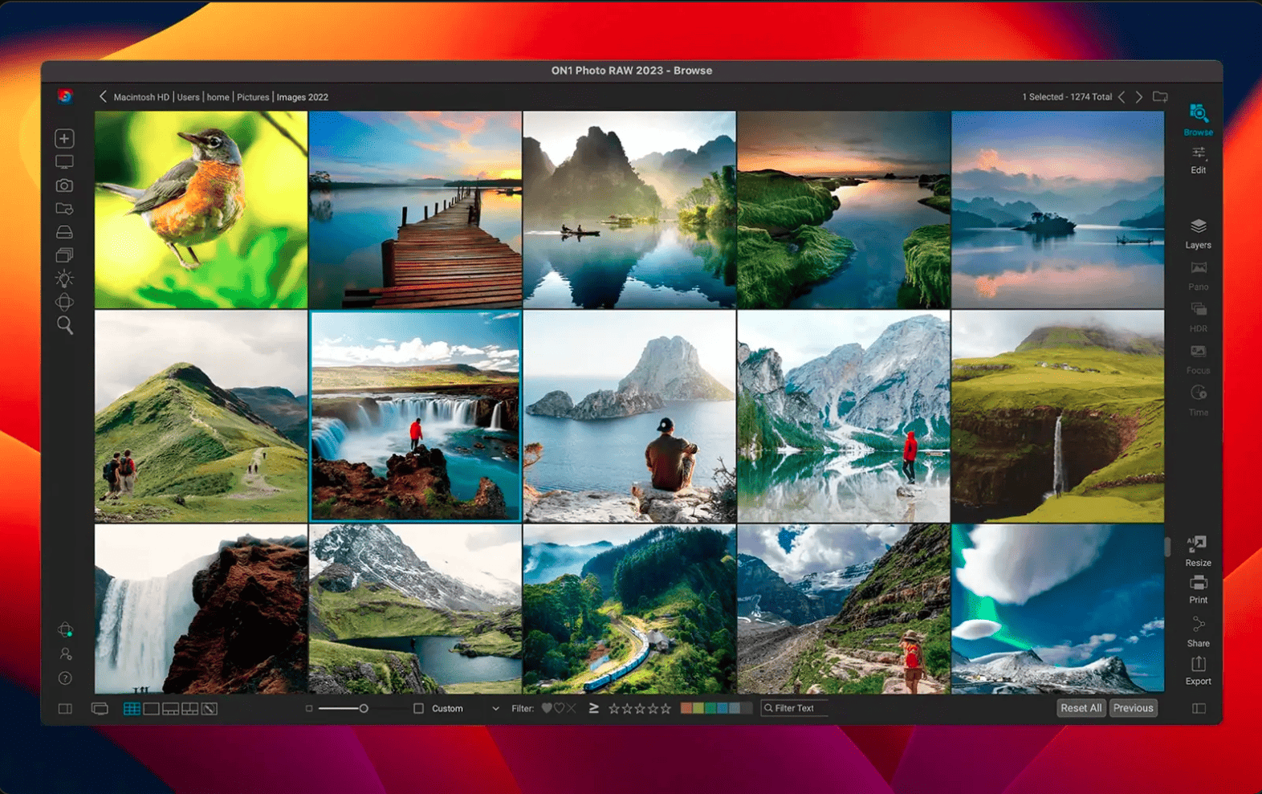Click into the Filter Text field
The height and width of the screenshot is (794, 1262).
794,708
